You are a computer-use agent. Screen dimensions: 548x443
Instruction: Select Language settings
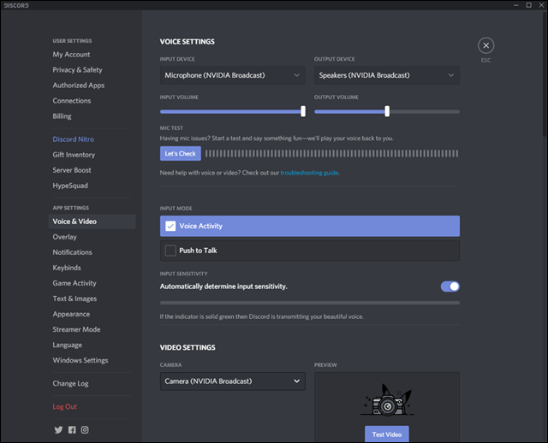pyautogui.click(x=68, y=345)
